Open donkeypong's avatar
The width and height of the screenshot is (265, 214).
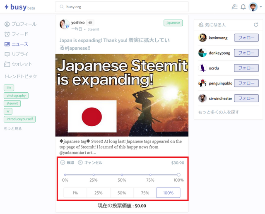tap(202, 53)
